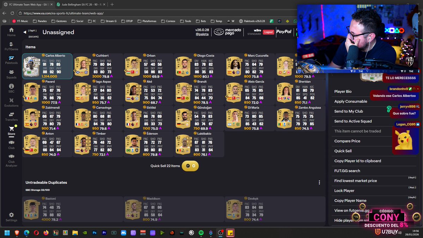Click View on futgenie.gg
Image resolution: width=423 pixels, height=238 pixels.
[352, 210]
